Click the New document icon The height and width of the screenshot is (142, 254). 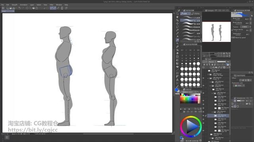[8, 8]
